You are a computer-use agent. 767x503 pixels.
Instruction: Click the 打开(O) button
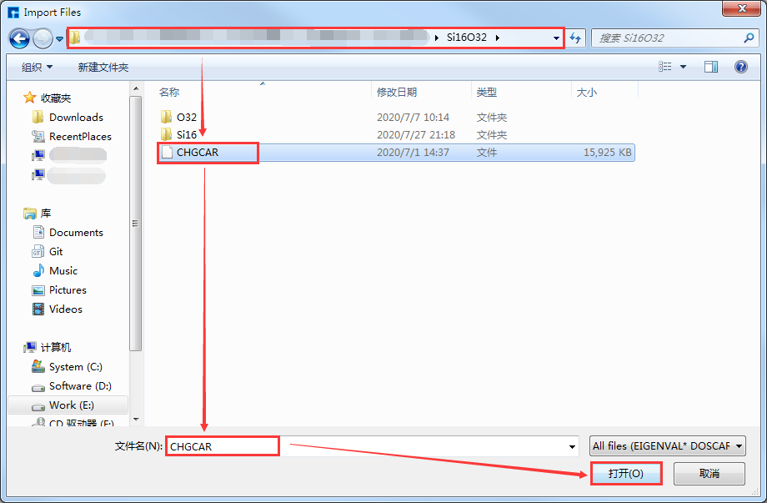pos(625,473)
